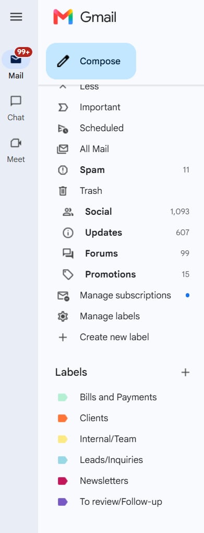This screenshot has width=204, height=533.
Task: Open the Meet camera icon
Action: point(16,143)
